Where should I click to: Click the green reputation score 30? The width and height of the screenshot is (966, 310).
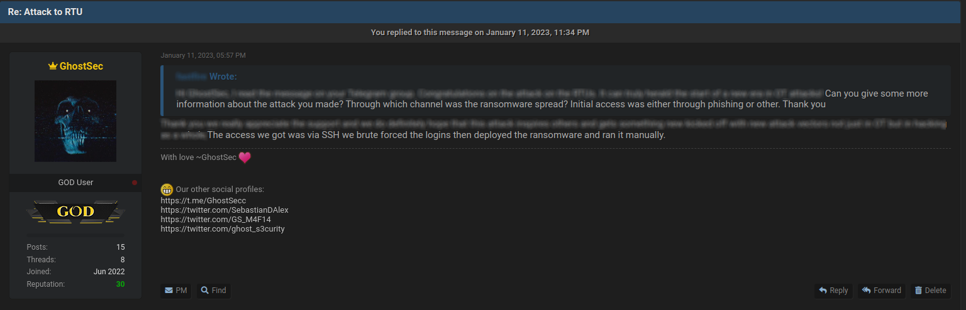click(x=120, y=284)
